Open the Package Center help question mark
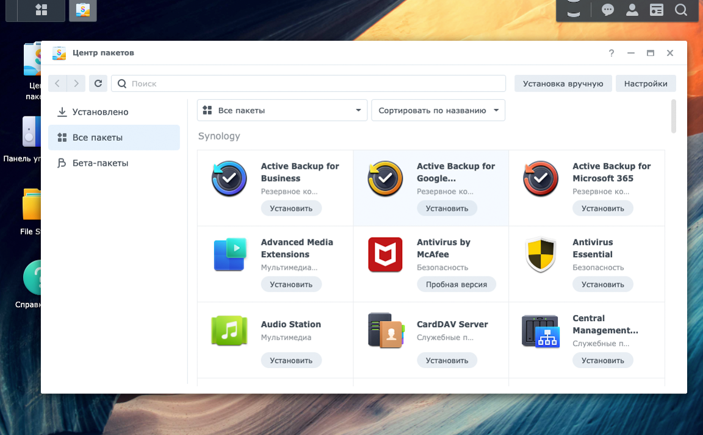The image size is (703, 435). pyautogui.click(x=611, y=53)
